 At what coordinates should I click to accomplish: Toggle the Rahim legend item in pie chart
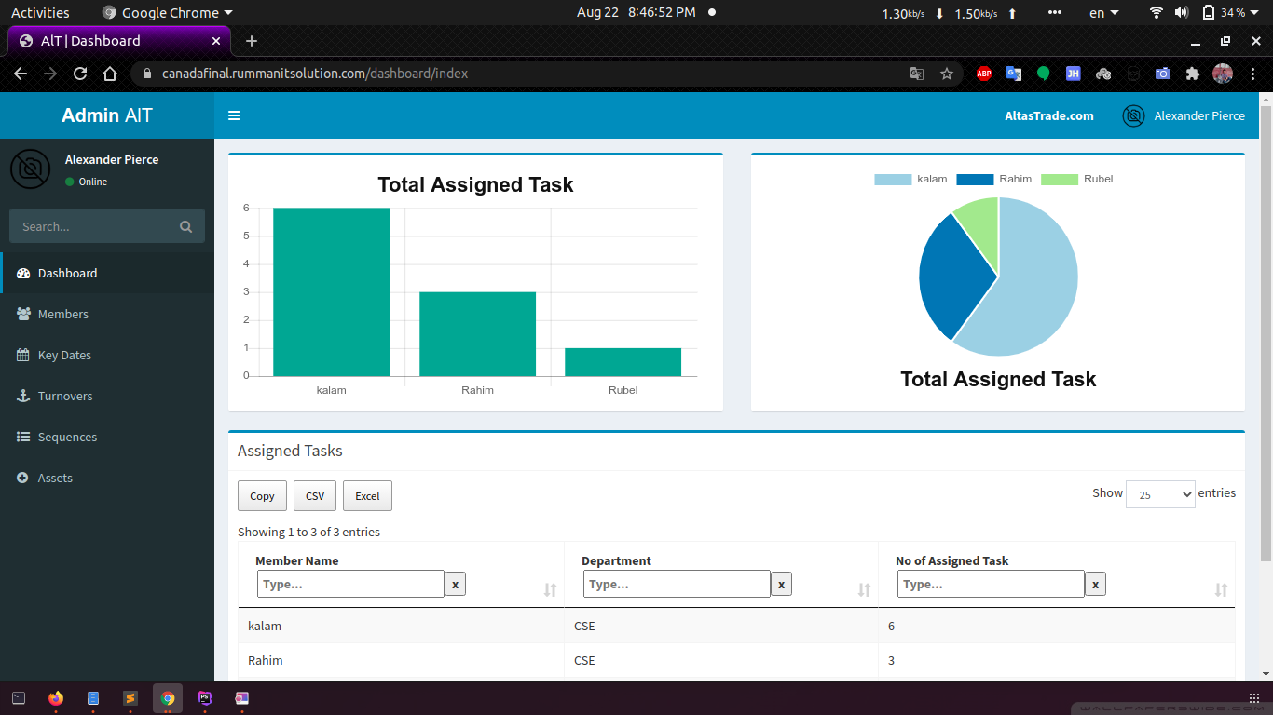point(993,179)
